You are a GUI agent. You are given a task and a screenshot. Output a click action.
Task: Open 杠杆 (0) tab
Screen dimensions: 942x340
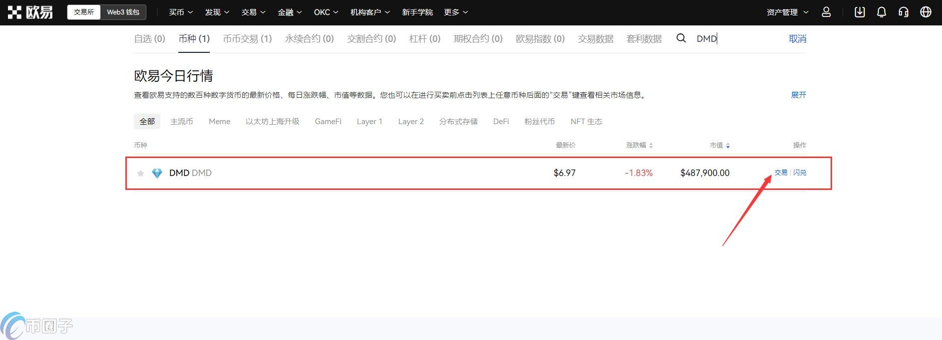click(425, 38)
